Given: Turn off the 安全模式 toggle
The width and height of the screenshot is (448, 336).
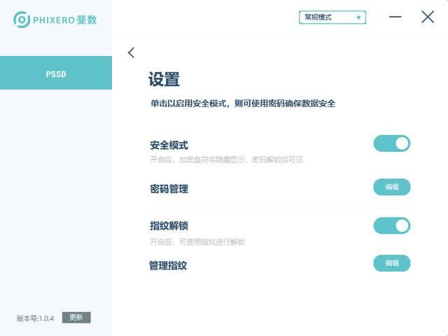Looking at the screenshot, I should point(392,143).
